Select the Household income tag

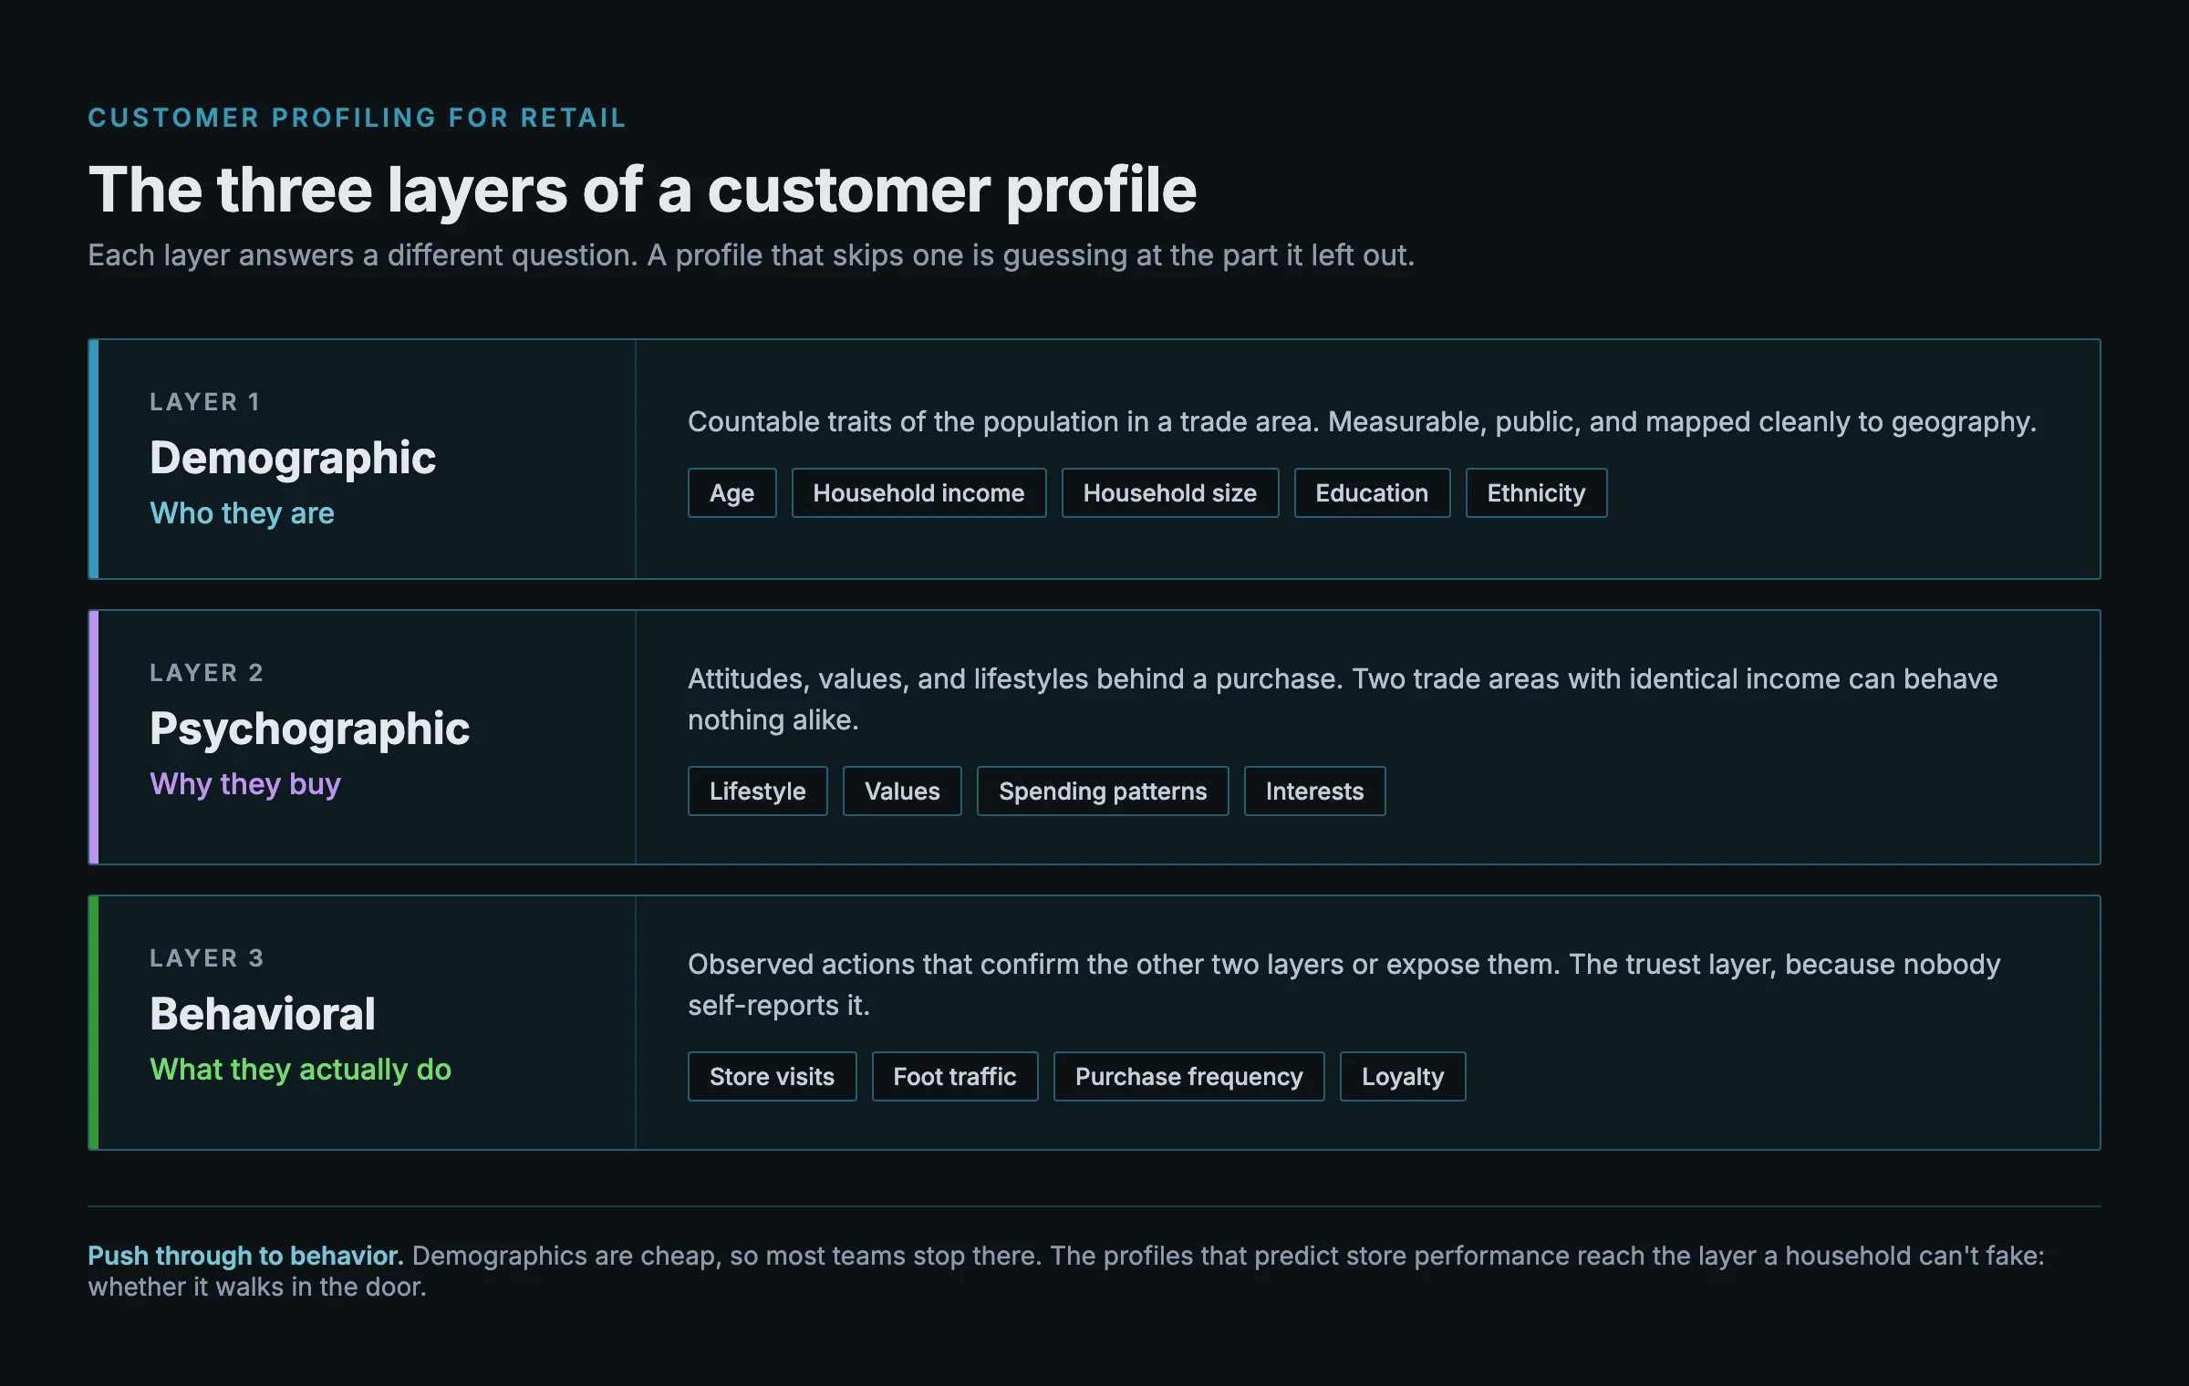pyautogui.click(x=918, y=493)
